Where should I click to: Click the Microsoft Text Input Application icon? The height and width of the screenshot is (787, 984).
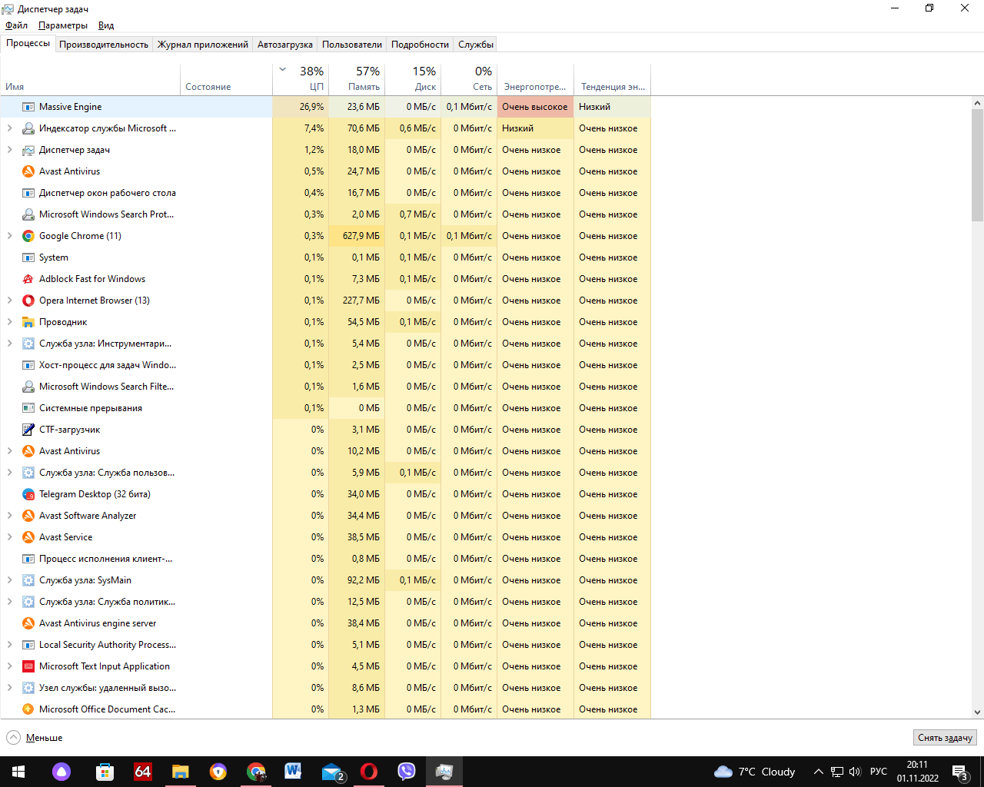pyautogui.click(x=28, y=666)
